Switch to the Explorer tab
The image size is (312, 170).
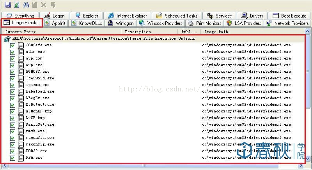tap(87, 16)
